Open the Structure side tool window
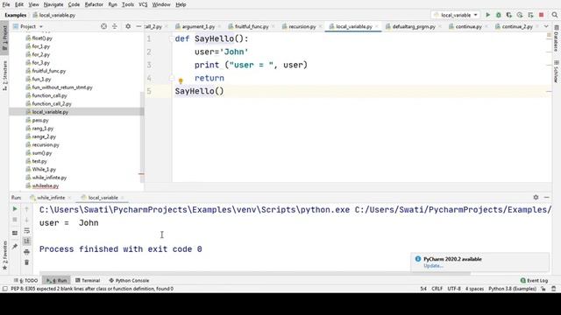Screen dimensions: 561x315 [4, 75]
